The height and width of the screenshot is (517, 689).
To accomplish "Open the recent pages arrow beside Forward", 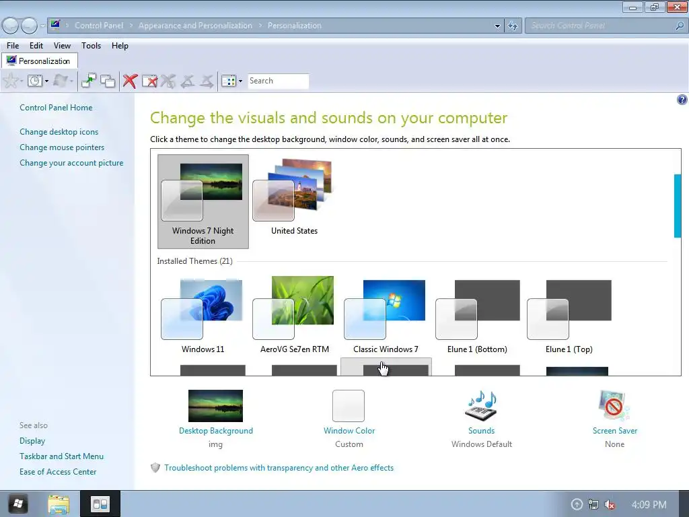I will 42,26.
